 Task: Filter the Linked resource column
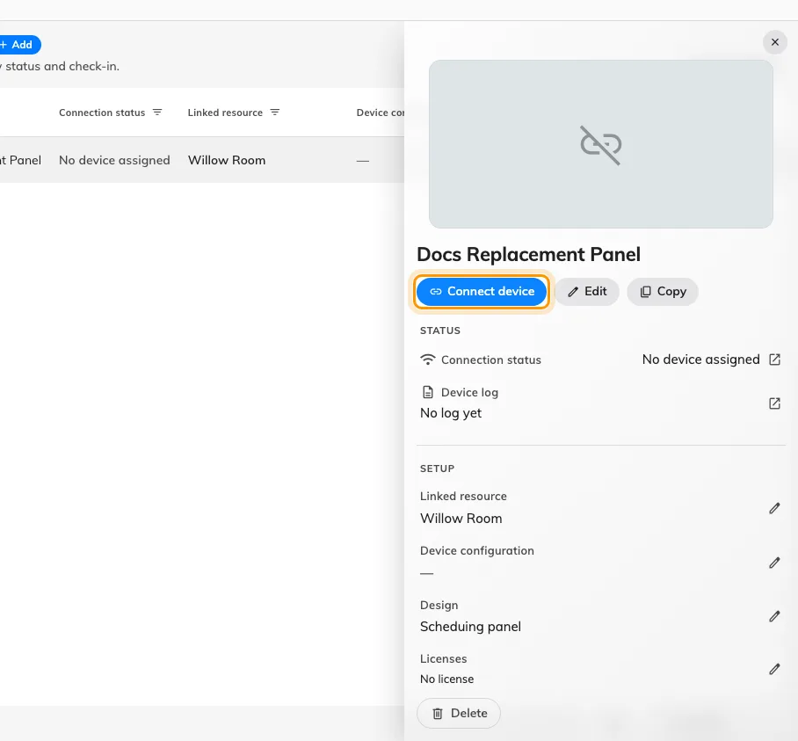point(275,113)
